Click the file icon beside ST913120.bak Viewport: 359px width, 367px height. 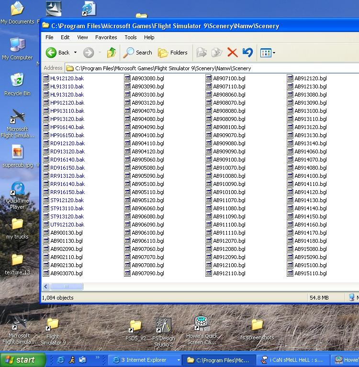46,216
